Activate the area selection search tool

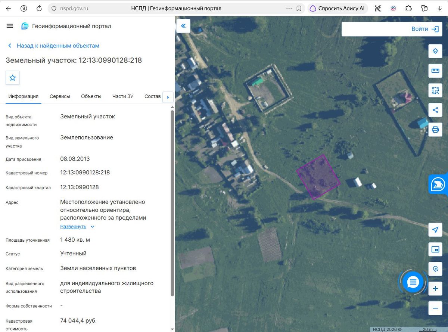(435, 90)
